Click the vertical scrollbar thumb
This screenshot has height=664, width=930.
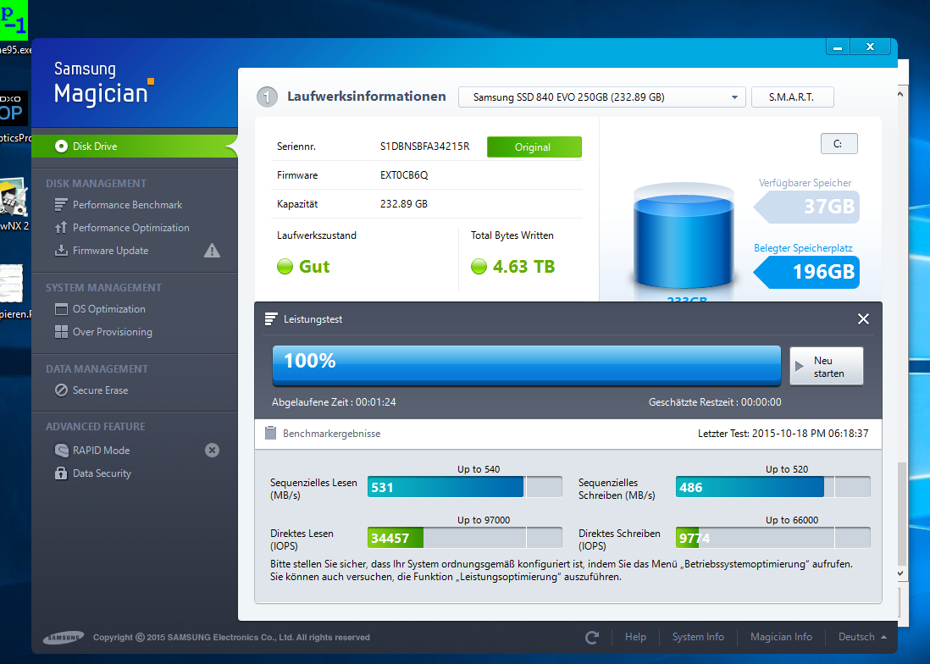[x=901, y=514]
